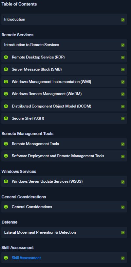
Task: Open the Remote Management Tools section entry
Action: [x=64, y=144]
